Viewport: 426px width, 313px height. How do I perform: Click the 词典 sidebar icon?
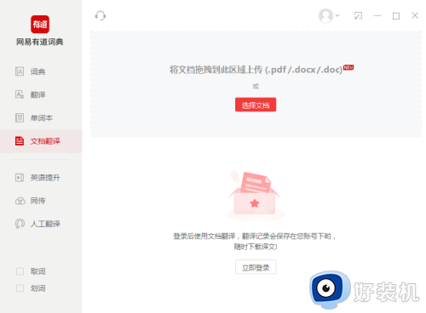[20, 71]
